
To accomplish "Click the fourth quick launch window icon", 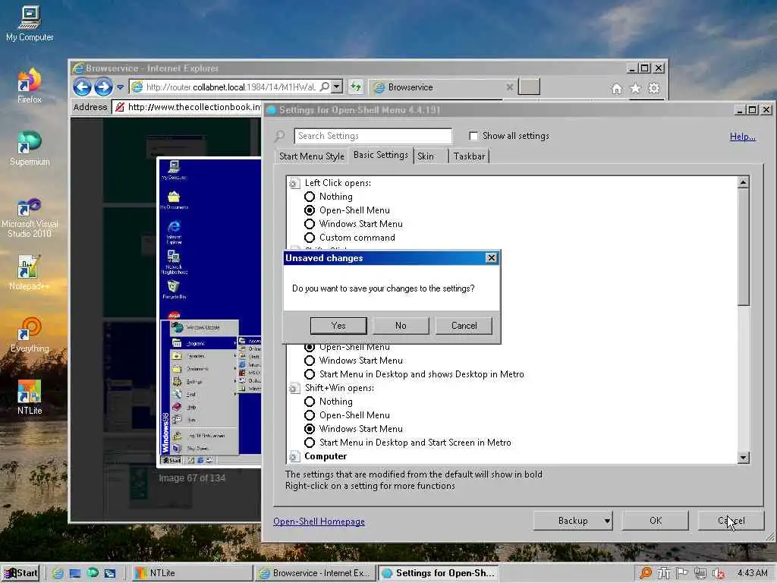I will tap(109, 573).
